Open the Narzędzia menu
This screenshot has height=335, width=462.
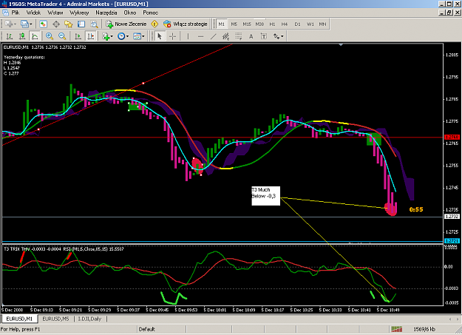click(106, 13)
